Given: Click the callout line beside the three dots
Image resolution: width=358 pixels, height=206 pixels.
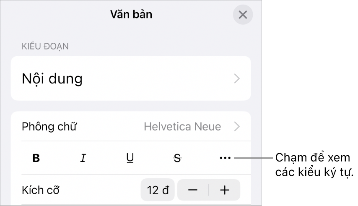Looking at the screenshot, I should [x=254, y=158].
